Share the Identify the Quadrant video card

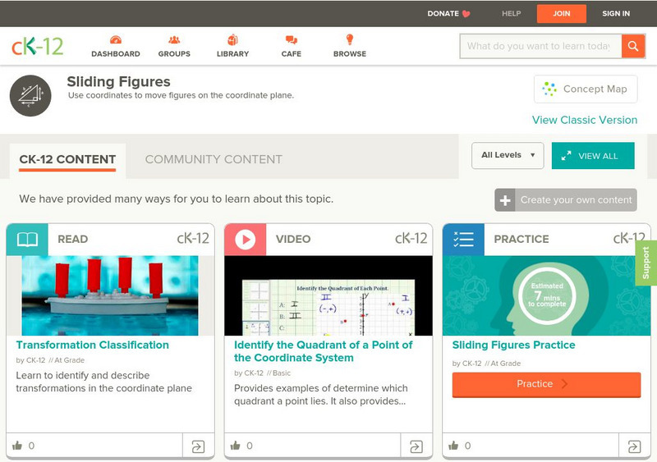pos(416,446)
